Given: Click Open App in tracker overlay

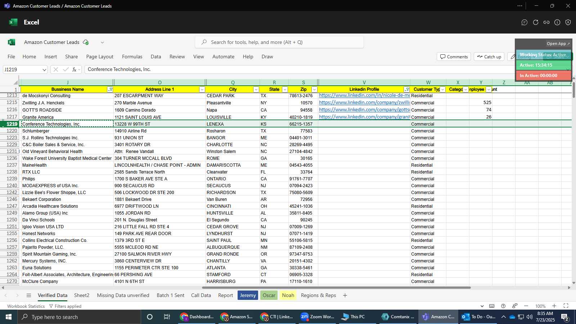Looking at the screenshot, I should coord(558,44).
